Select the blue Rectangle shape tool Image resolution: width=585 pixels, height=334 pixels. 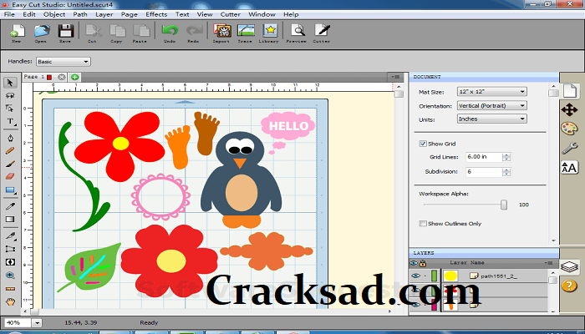[10, 190]
